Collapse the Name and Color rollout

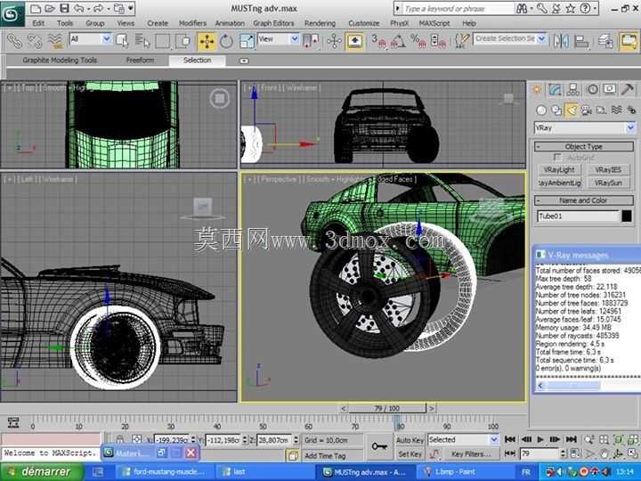tap(584, 200)
